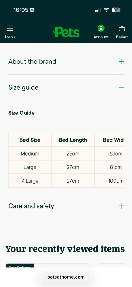This screenshot has width=132, height=287.
Task: Tap the petsathome.com address pill
Action: (x=66, y=277)
